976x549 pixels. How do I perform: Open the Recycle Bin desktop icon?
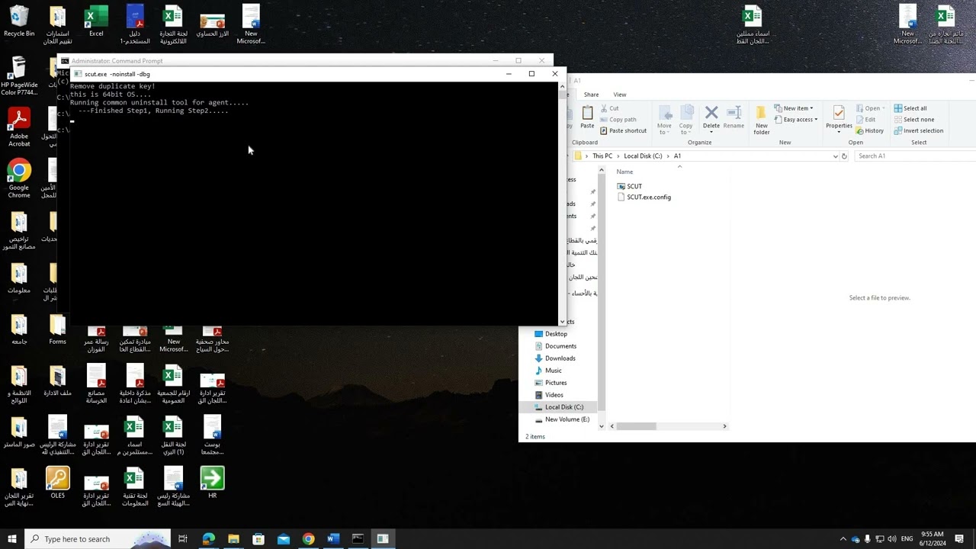[x=19, y=21]
